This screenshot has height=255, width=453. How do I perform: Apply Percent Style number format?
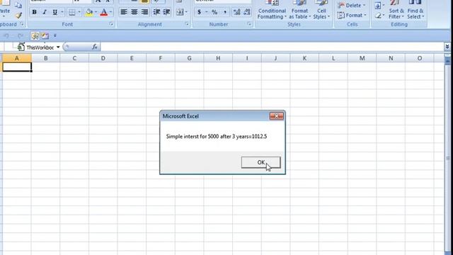click(214, 12)
